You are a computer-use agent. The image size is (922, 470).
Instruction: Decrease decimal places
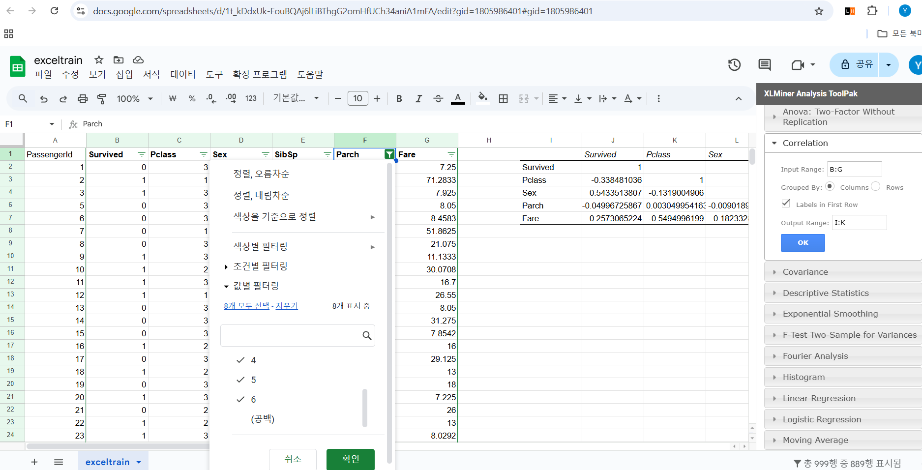211,99
